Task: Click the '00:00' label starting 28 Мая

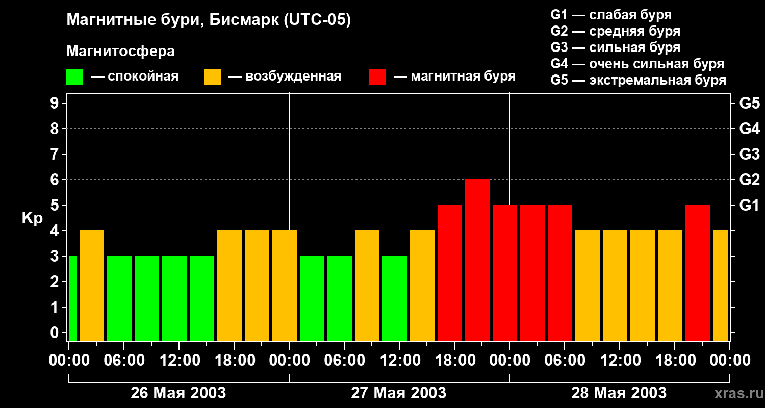Action: [x=509, y=361]
